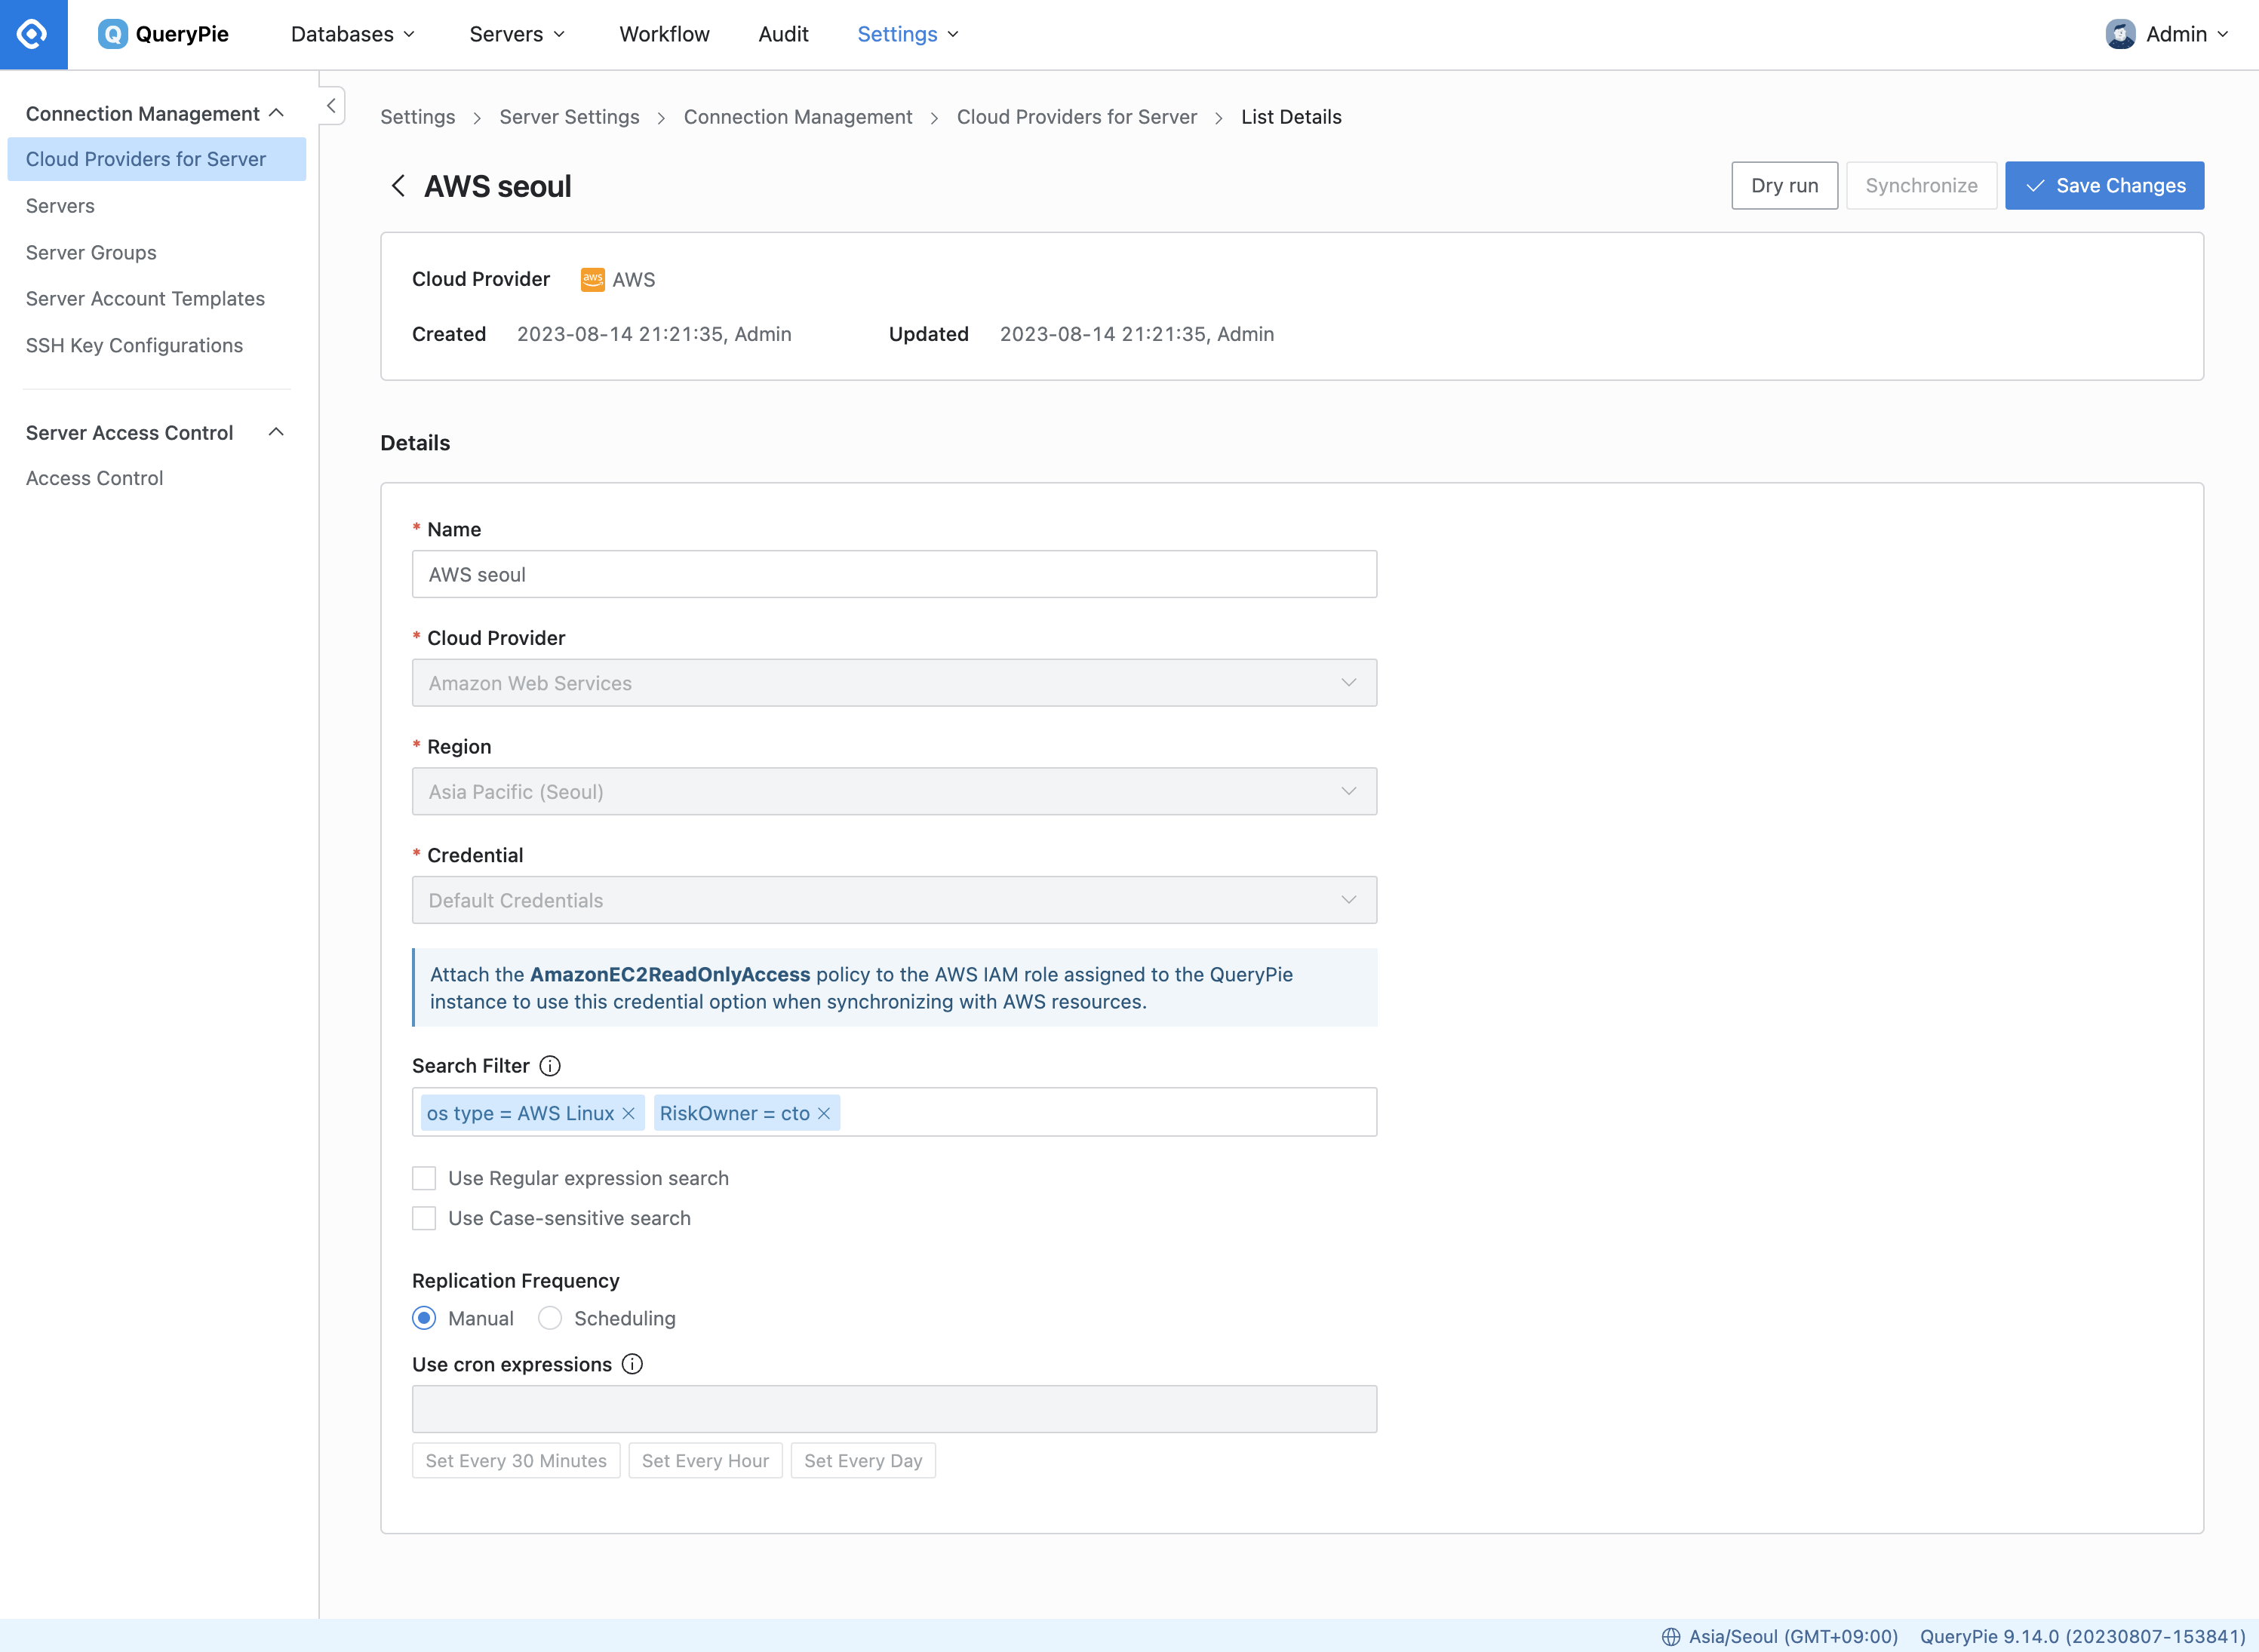Click Set Every Day button
Screen dimensions: 2259x1652
click(x=863, y=1460)
